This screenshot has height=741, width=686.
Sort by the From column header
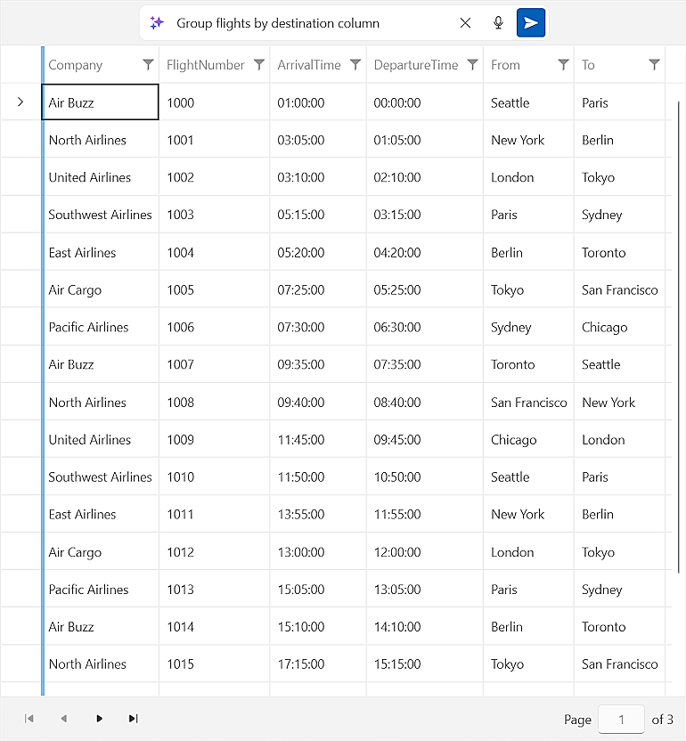pos(505,65)
